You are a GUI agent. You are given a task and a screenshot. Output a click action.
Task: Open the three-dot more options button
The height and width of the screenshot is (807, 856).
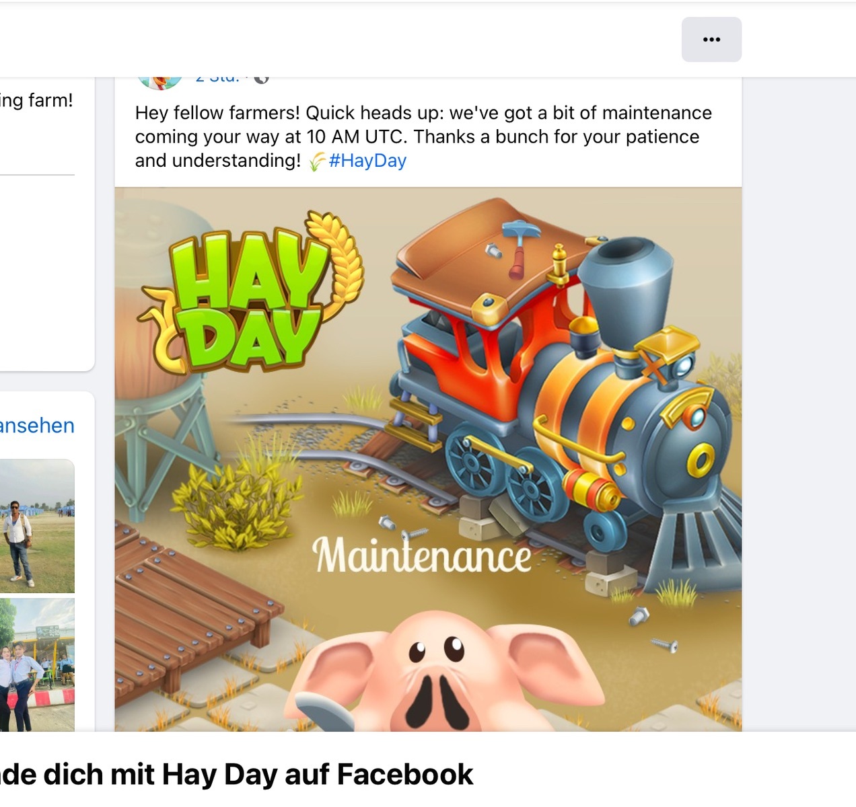(x=711, y=40)
